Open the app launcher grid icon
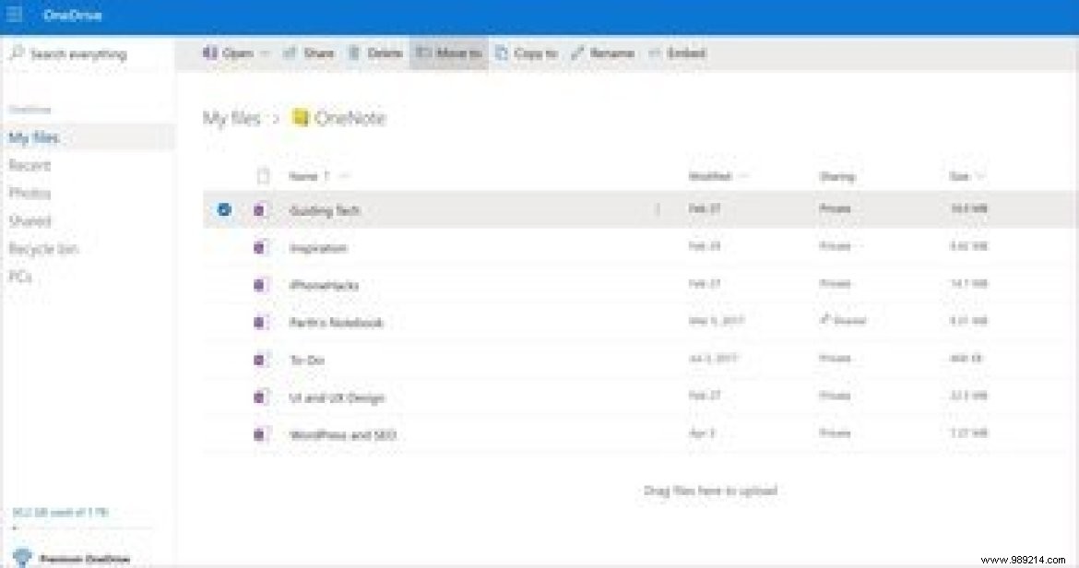1079x568 pixels. pyautogui.click(x=13, y=15)
